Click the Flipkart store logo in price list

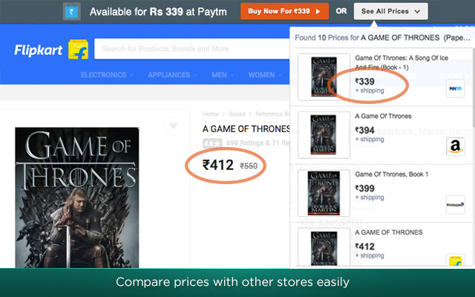tap(455, 260)
